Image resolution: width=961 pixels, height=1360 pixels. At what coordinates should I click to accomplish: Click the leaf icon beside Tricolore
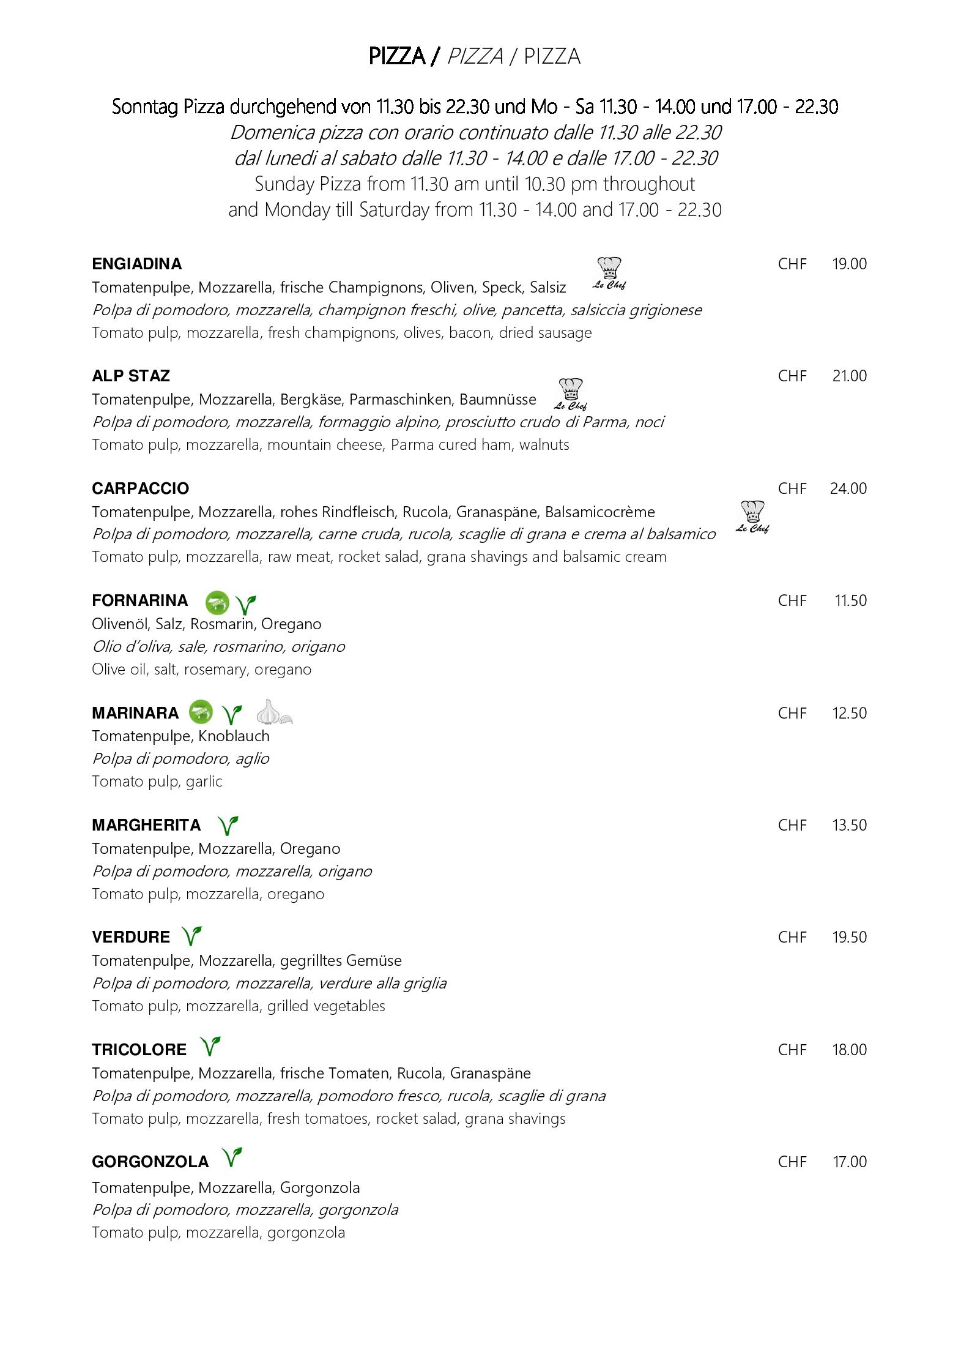tap(210, 1047)
